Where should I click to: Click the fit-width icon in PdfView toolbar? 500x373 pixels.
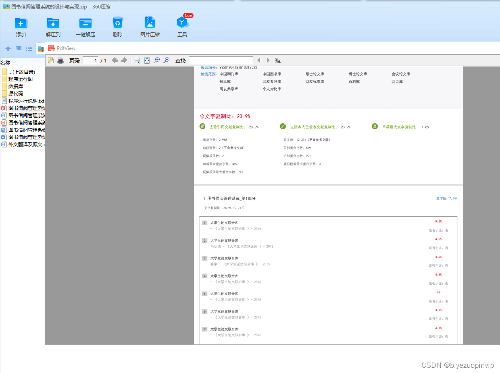pos(137,60)
